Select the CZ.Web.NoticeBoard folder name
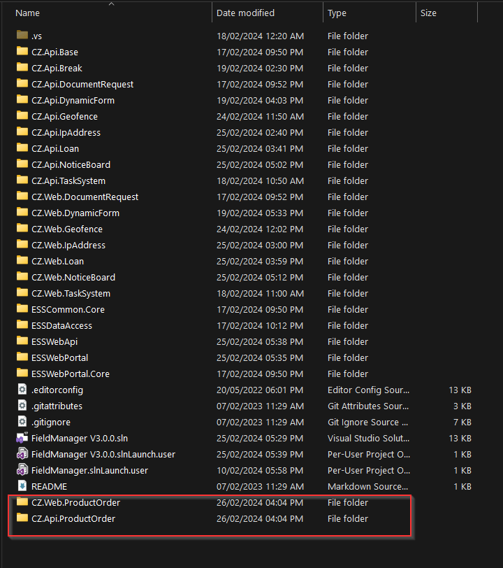Image resolution: width=503 pixels, height=568 pixels. pos(73,278)
